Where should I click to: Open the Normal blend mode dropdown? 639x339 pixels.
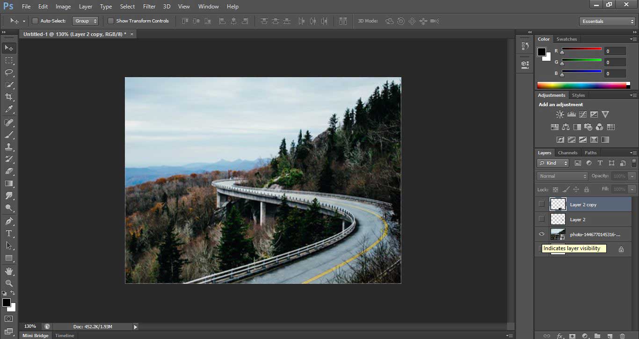pos(562,176)
